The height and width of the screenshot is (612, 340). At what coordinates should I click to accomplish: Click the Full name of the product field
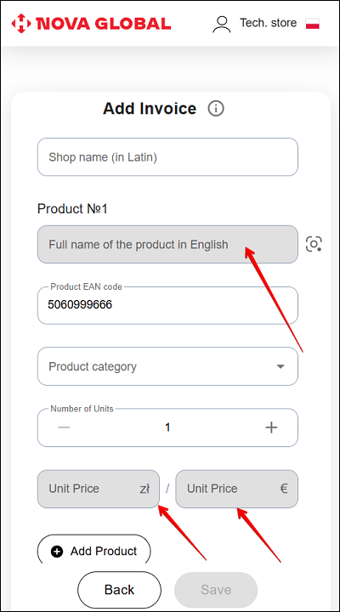click(x=167, y=244)
